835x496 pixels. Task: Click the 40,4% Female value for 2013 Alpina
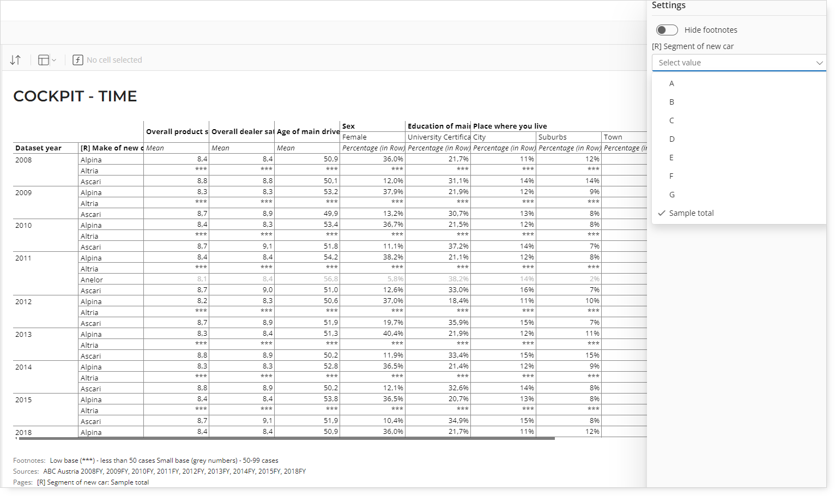pyautogui.click(x=393, y=334)
